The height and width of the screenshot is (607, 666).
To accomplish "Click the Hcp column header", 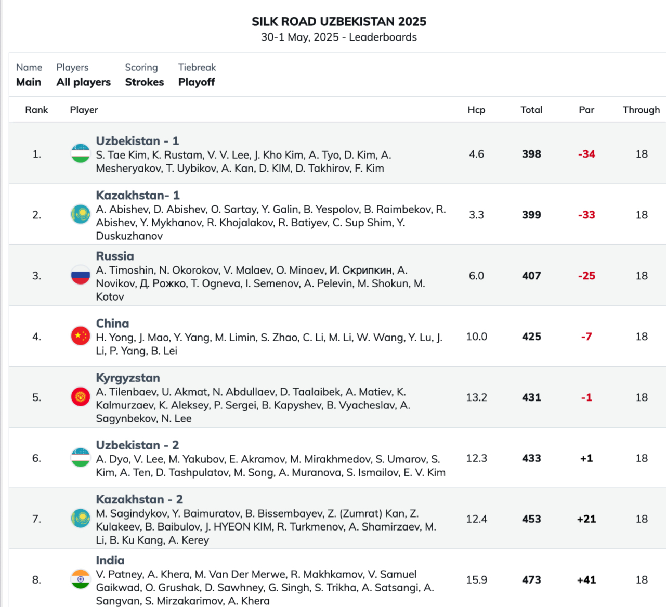I will tap(476, 110).
